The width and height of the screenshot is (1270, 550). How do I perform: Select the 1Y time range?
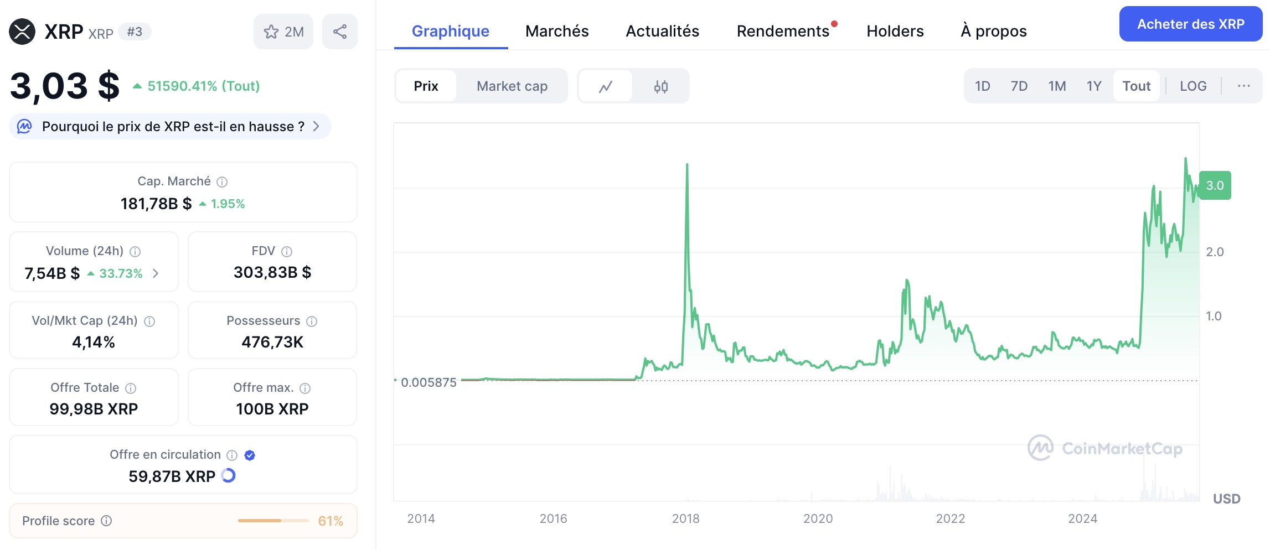(1094, 86)
